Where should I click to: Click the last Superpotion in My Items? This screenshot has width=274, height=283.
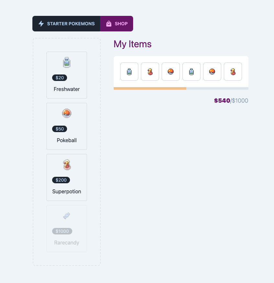click(x=233, y=71)
